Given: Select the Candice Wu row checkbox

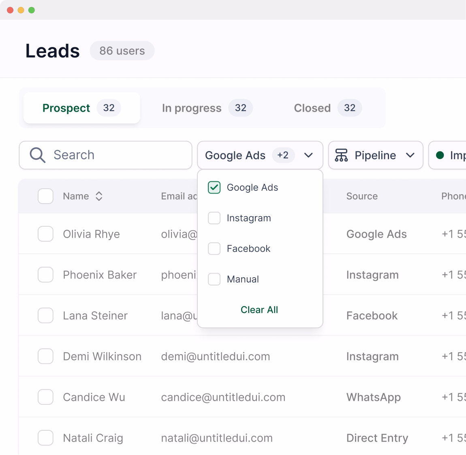Looking at the screenshot, I should point(45,397).
